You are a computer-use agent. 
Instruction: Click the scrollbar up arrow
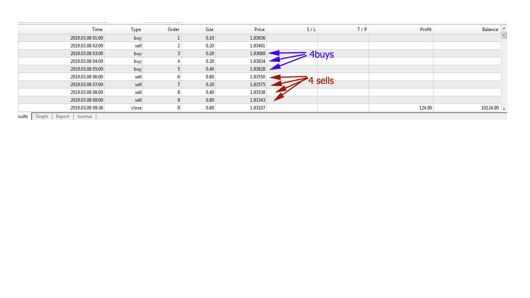tap(504, 28)
